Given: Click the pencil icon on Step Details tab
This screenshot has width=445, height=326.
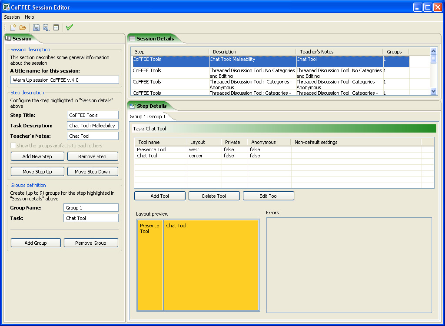Looking at the screenshot, I should (x=132, y=106).
